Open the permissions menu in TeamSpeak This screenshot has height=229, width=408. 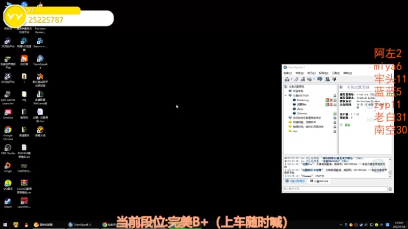(x=323, y=73)
